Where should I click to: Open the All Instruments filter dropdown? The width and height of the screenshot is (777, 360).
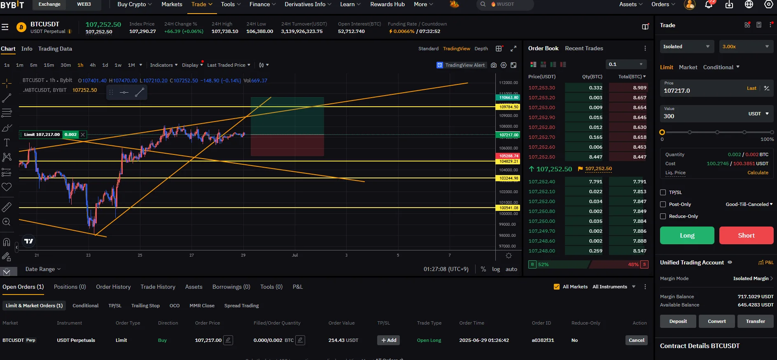tap(614, 287)
